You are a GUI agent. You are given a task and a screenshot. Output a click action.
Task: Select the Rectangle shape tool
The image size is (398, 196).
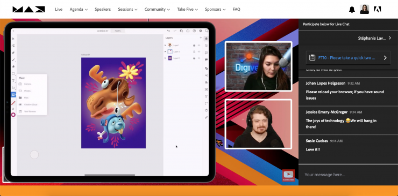[x=13, y=74]
